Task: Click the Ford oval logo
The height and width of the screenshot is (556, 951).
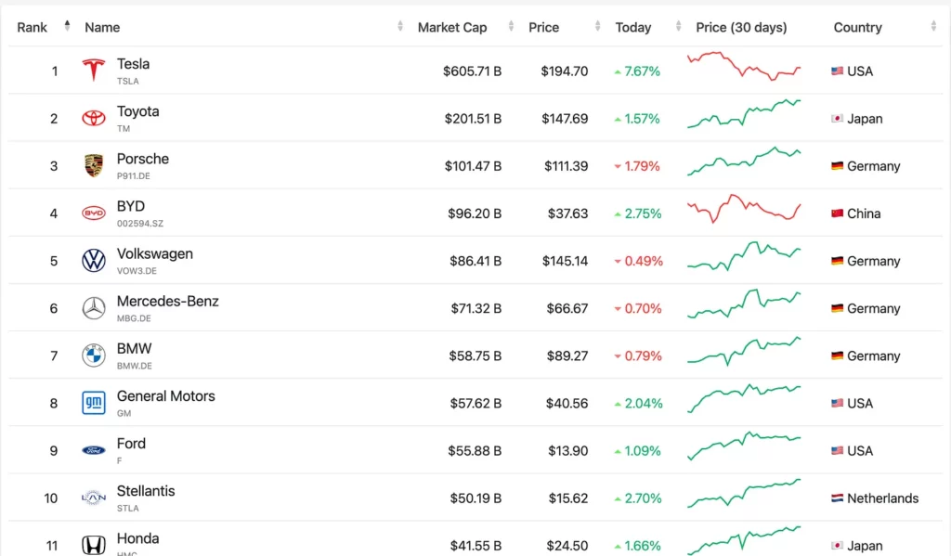Action: (94, 450)
